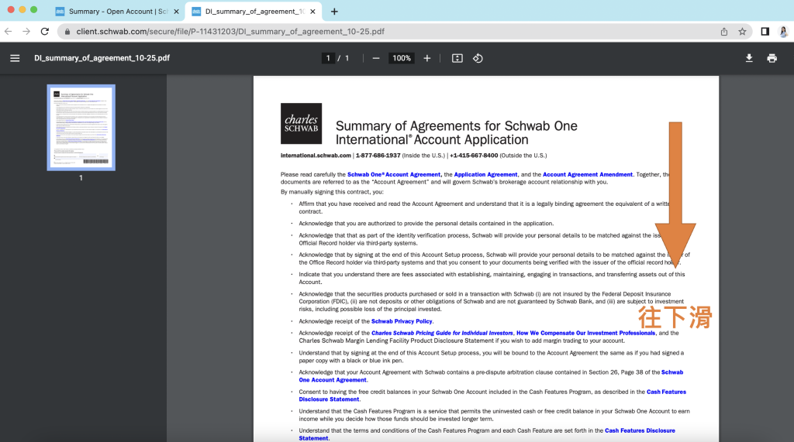Open the Application Agreement link

(485, 174)
